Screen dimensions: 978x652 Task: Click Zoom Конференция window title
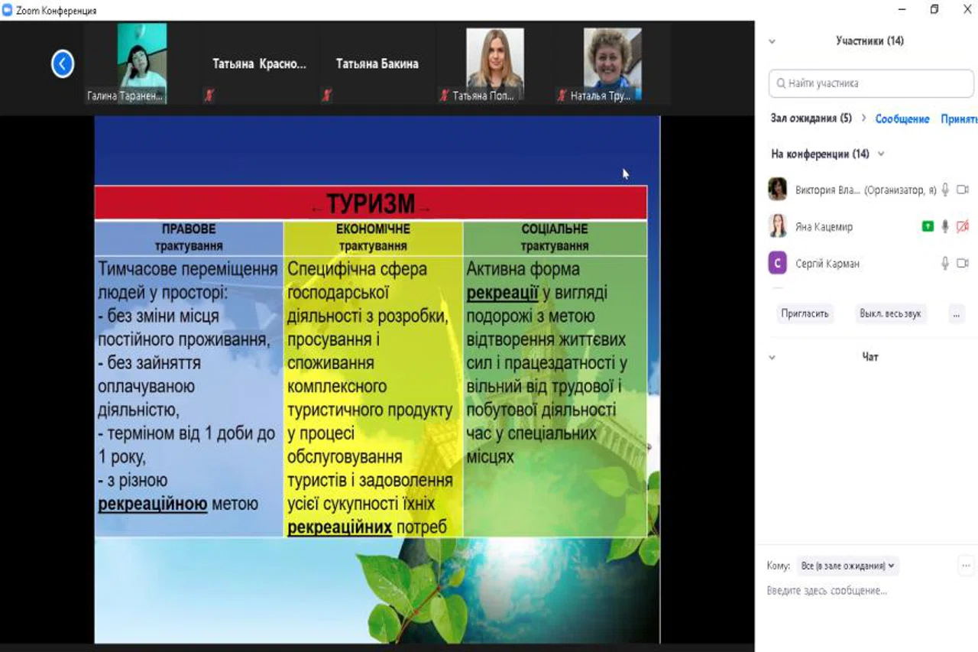(x=57, y=11)
